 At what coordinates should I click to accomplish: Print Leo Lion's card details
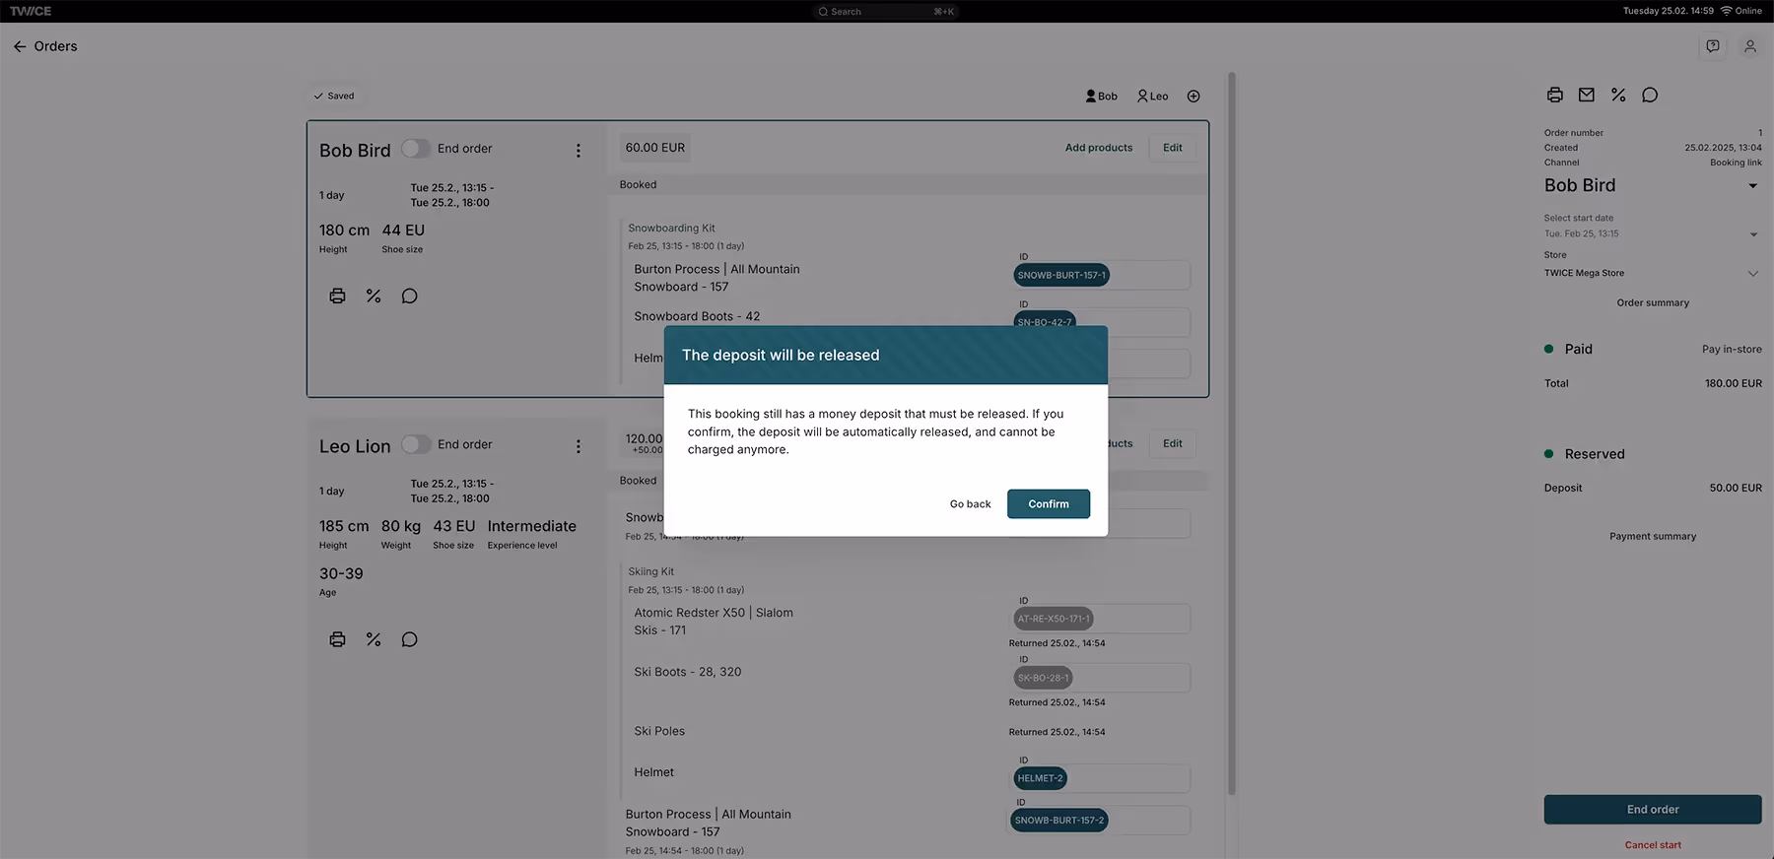(337, 639)
